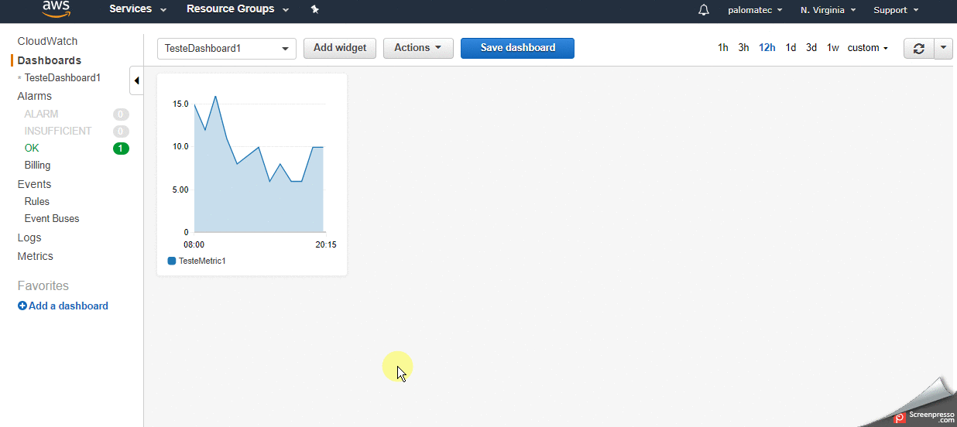Open Billing alarms in the sidebar
The width and height of the screenshot is (957, 427).
37,166
